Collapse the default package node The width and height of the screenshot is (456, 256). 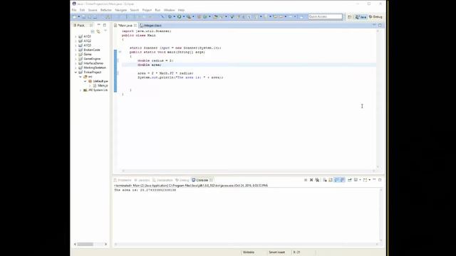click(85, 81)
